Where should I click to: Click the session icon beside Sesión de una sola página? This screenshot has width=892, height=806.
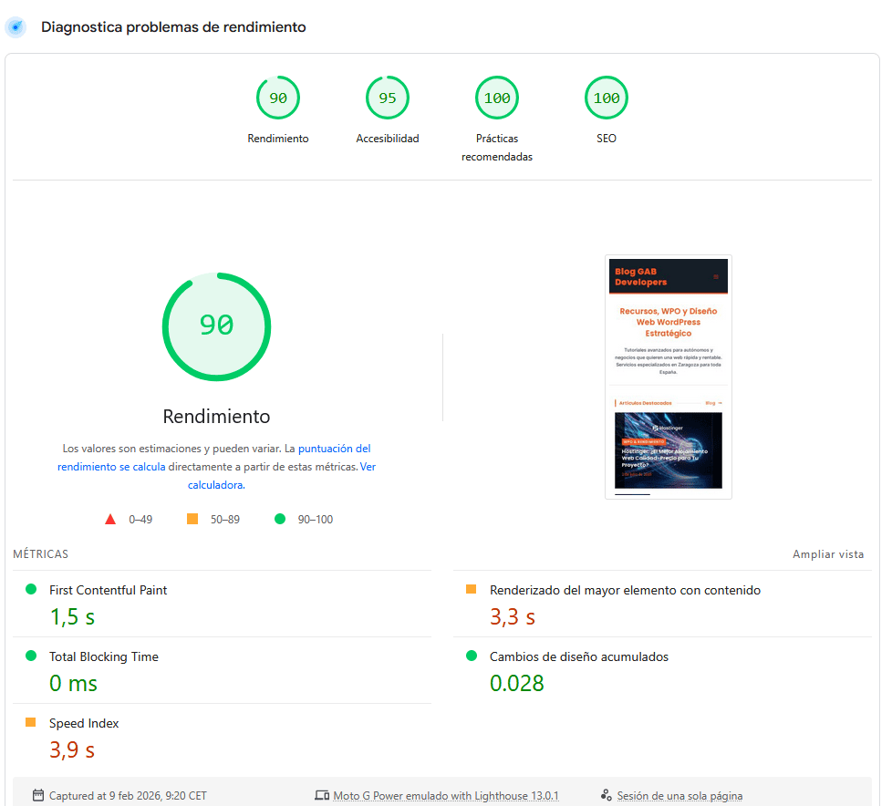tap(606, 796)
